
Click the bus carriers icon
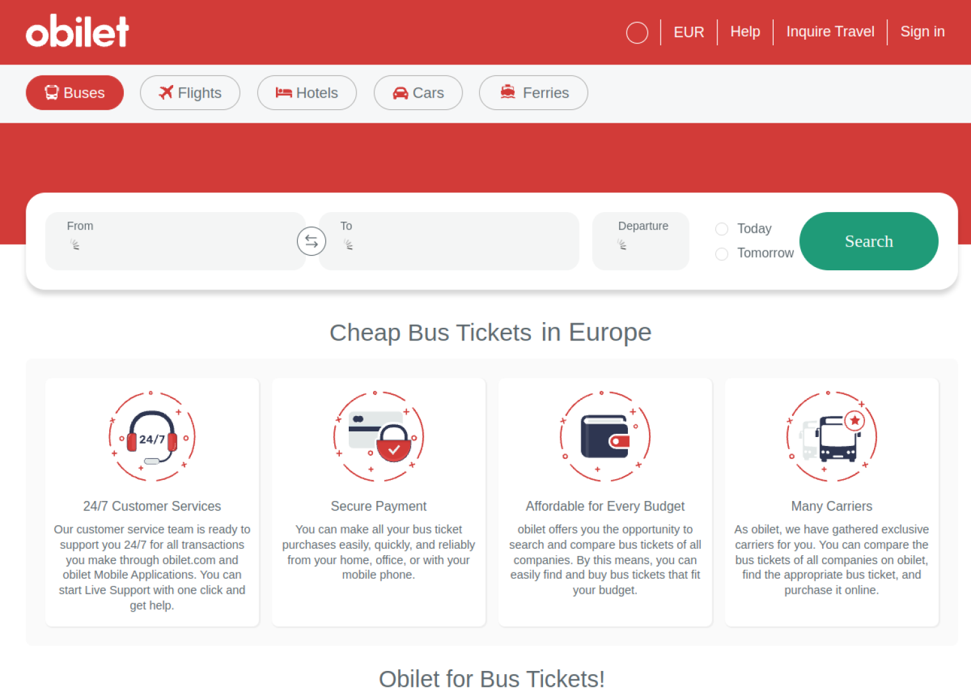point(832,437)
